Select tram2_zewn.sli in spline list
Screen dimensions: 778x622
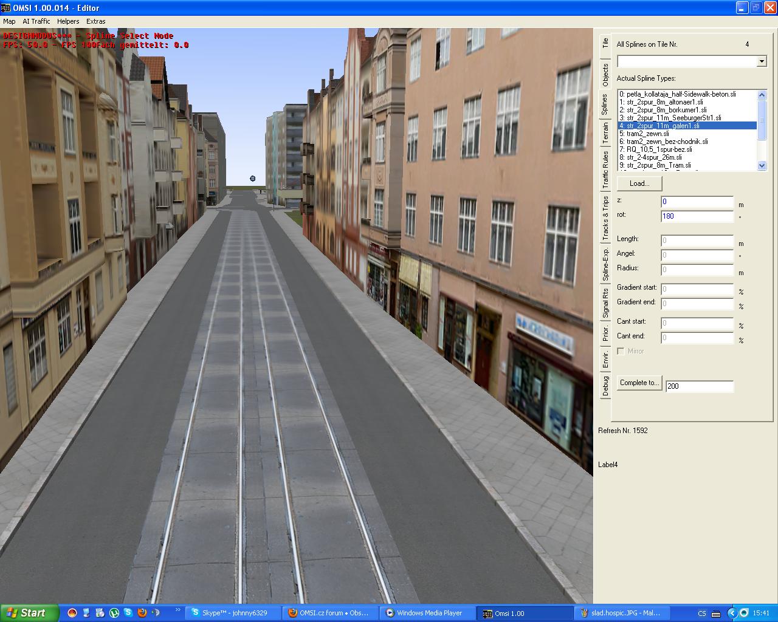[x=647, y=134]
